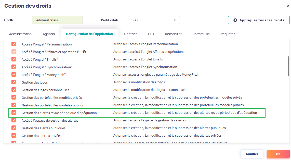
Task: Uncheck Gestion des portefeuilles modèles publics
Action: pos(14,105)
